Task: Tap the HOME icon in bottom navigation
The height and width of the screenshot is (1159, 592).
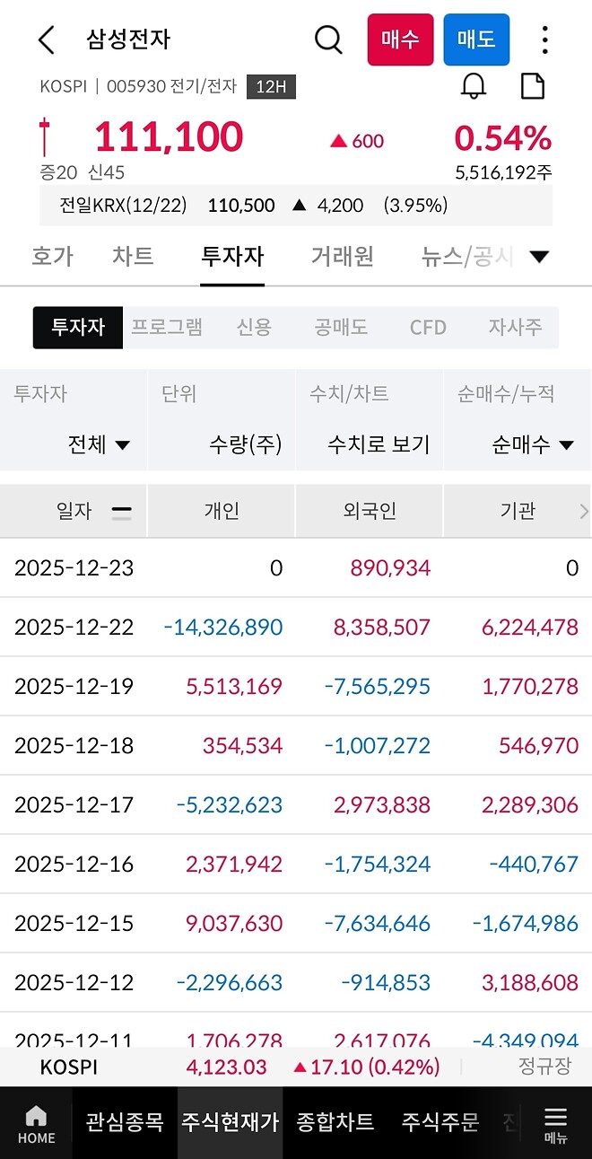Action: pyautogui.click(x=36, y=1122)
